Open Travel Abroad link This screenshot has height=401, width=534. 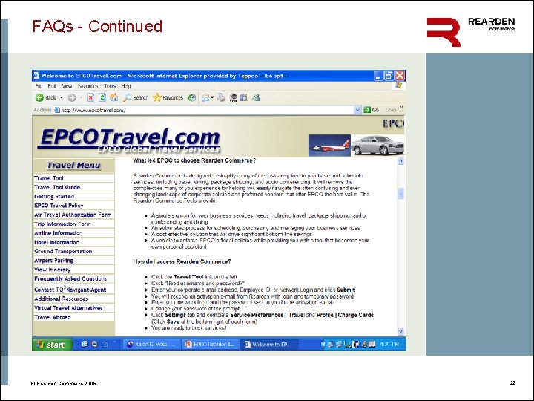(53, 317)
